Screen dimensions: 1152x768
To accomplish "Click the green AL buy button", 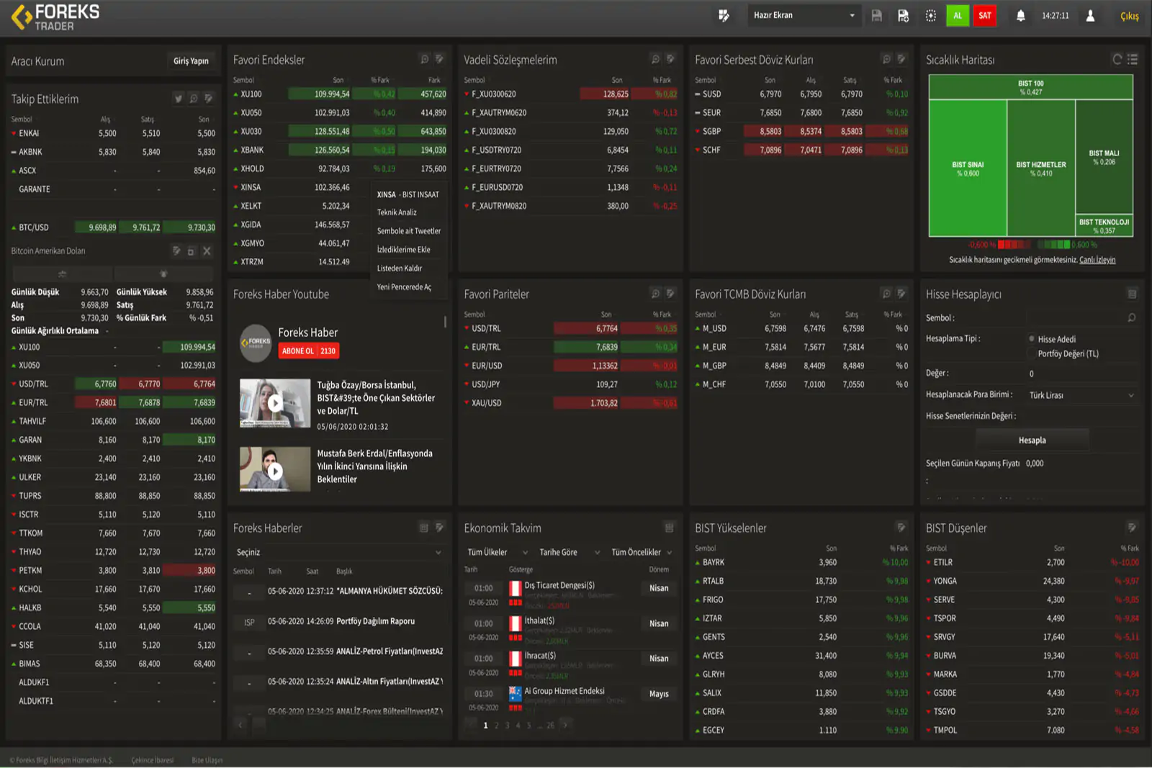I will (x=957, y=16).
